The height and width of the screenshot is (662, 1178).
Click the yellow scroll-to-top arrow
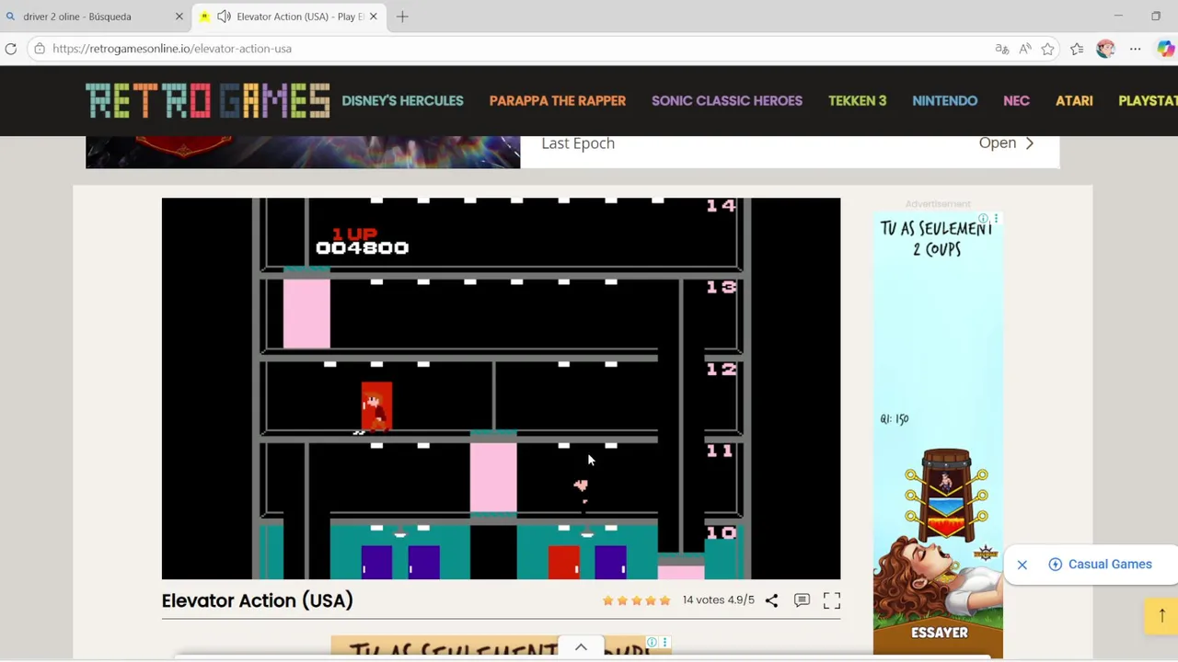[x=1161, y=616]
